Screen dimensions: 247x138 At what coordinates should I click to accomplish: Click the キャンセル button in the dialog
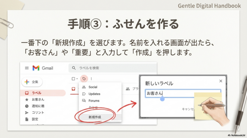click(188, 109)
